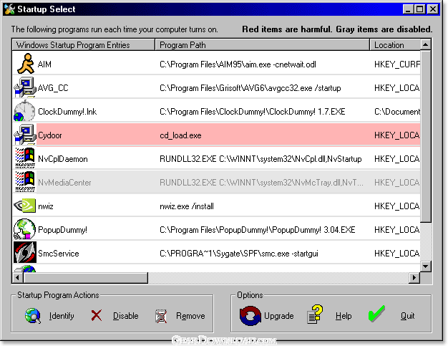Click the vertical scrollbar up arrow
Screen dimensions: 448x346
click(425, 44)
